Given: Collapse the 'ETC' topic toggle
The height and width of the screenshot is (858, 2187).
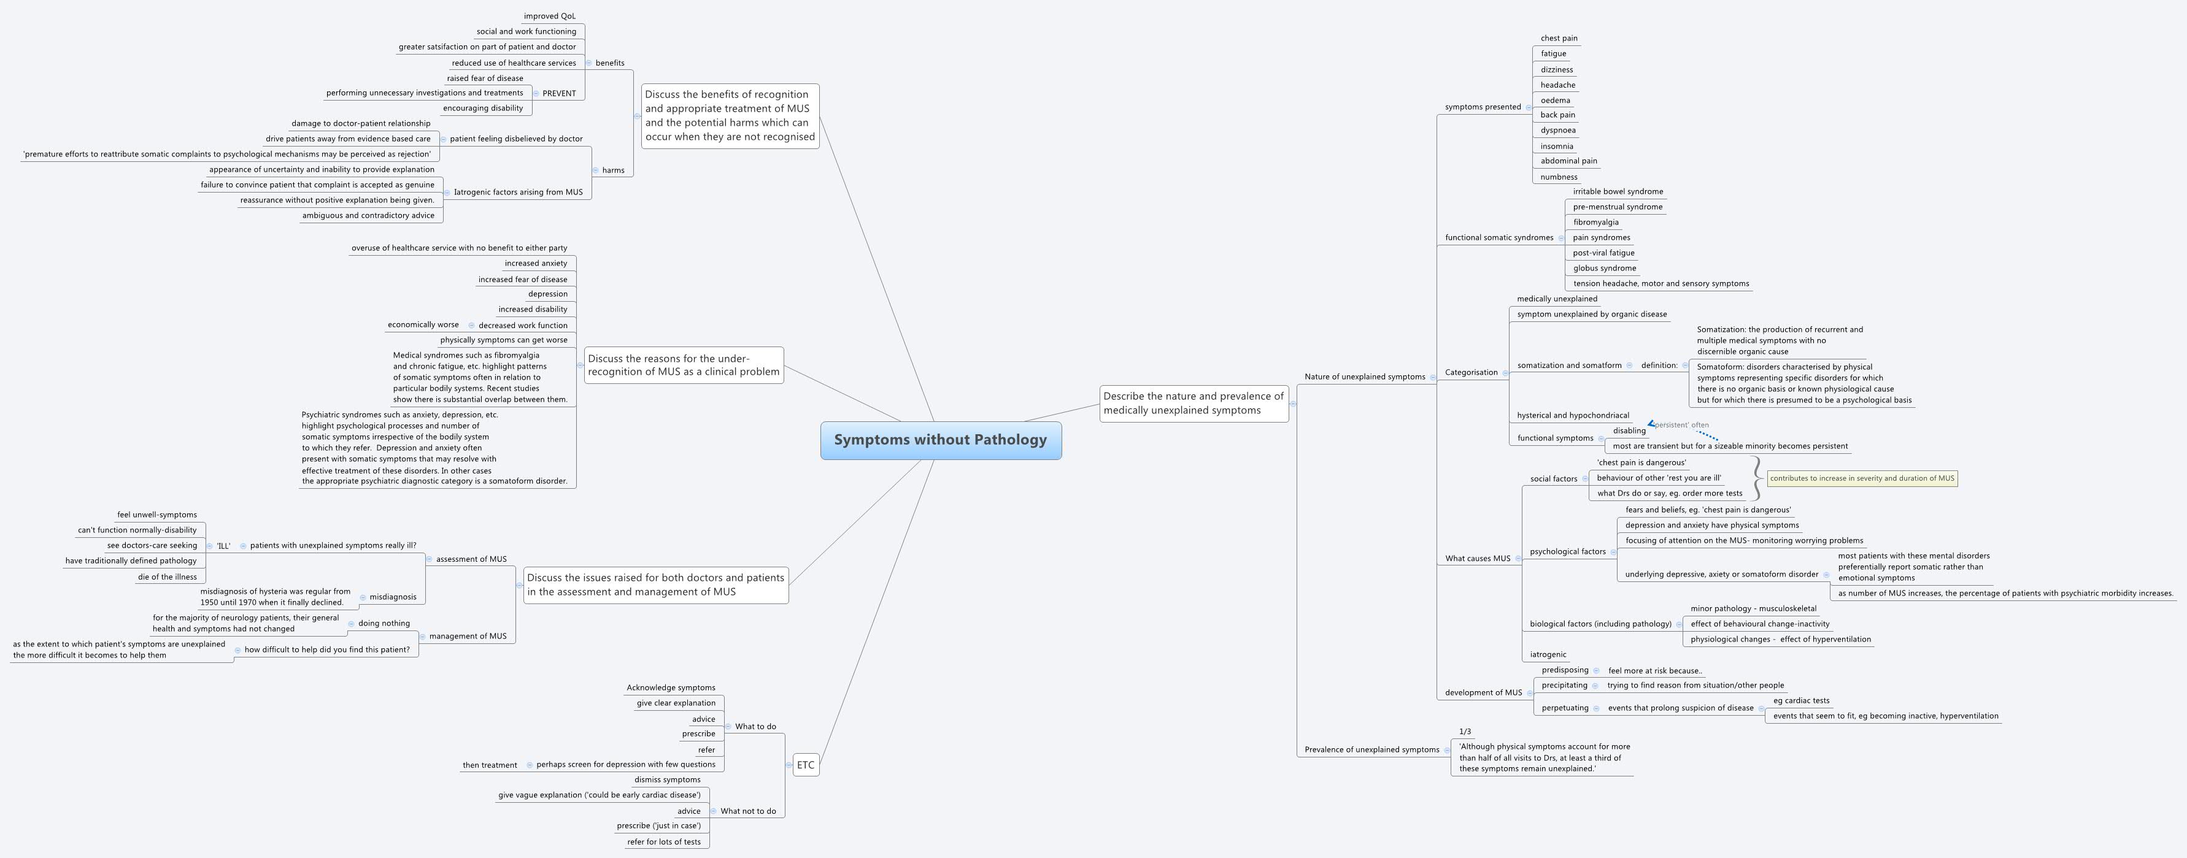Looking at the screenshot, I should tap(789, 765).
